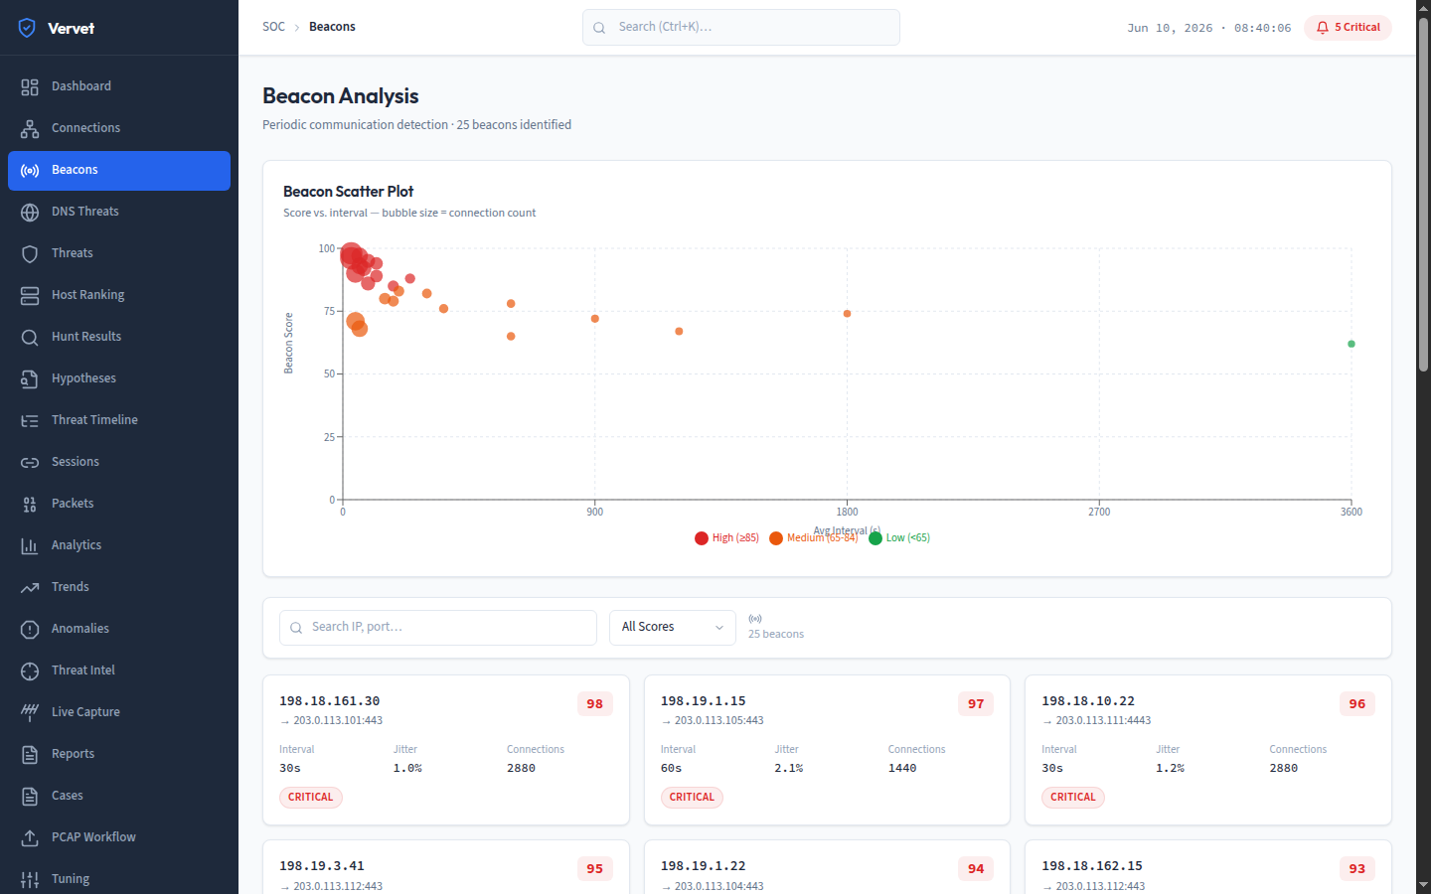
Task: Open Threat Timeline section
Action: pyautogui.click(x=119, y=420)
